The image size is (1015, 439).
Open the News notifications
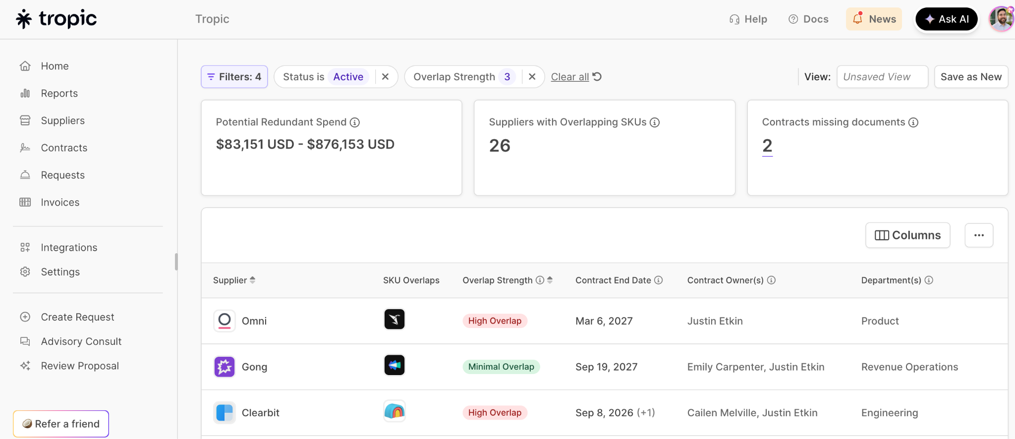(x=874, y=19)
